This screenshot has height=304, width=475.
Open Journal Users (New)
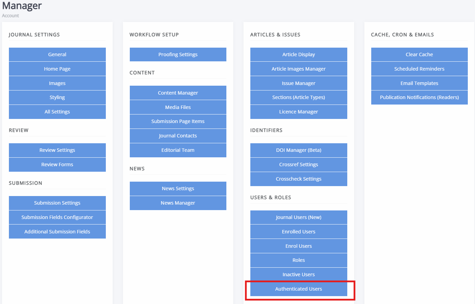pos(299,217)
